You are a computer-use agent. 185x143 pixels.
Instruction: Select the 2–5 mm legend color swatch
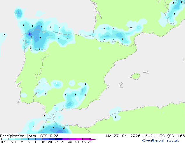pyautogui.click(x=25, y=139)
